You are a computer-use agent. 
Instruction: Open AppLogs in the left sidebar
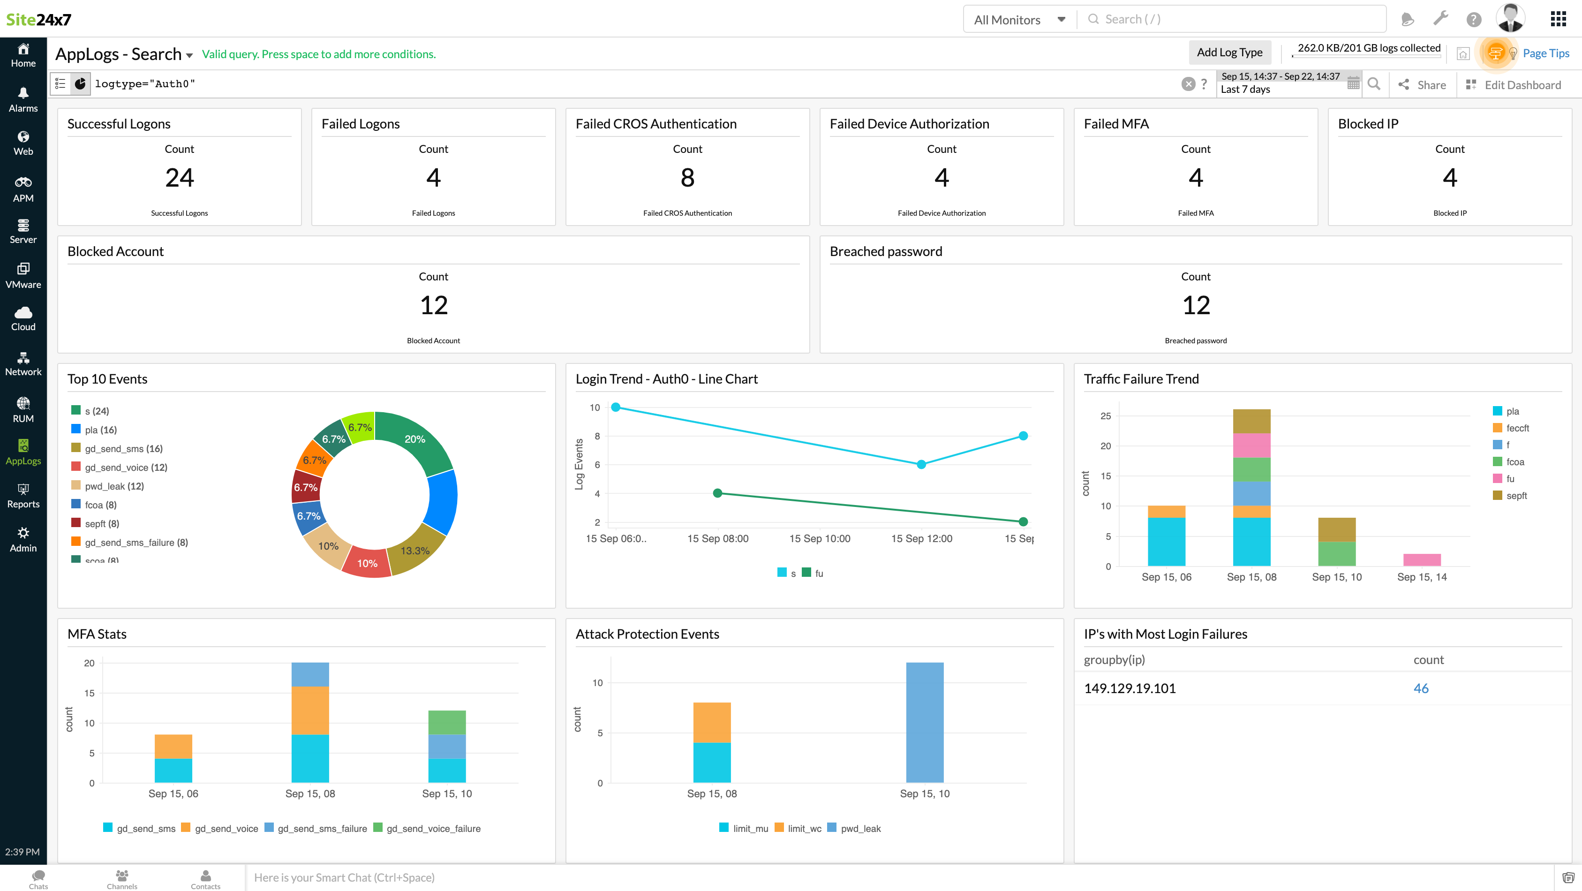click(23, 452)
